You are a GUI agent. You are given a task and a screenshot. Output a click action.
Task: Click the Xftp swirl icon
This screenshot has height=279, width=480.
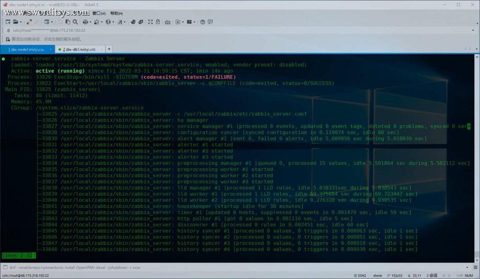pyautogui.click(x=133, y=22)
